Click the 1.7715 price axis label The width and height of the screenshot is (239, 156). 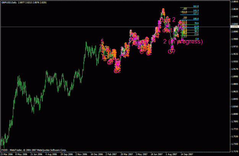pos(235,129)
